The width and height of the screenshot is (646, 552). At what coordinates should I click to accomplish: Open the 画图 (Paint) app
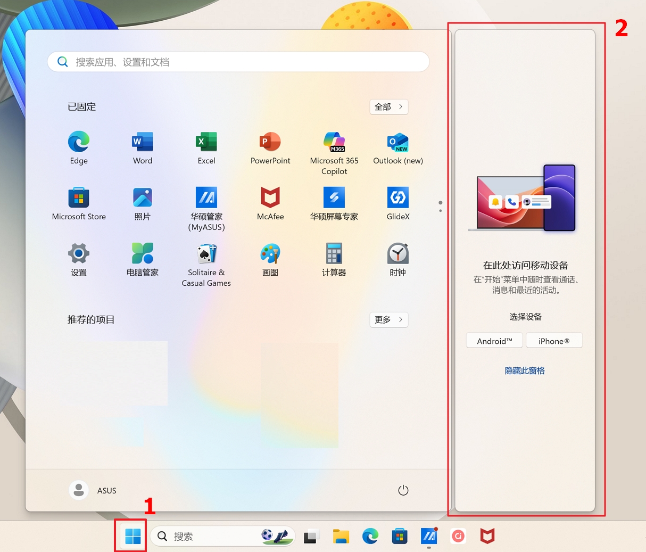(270, 260)
